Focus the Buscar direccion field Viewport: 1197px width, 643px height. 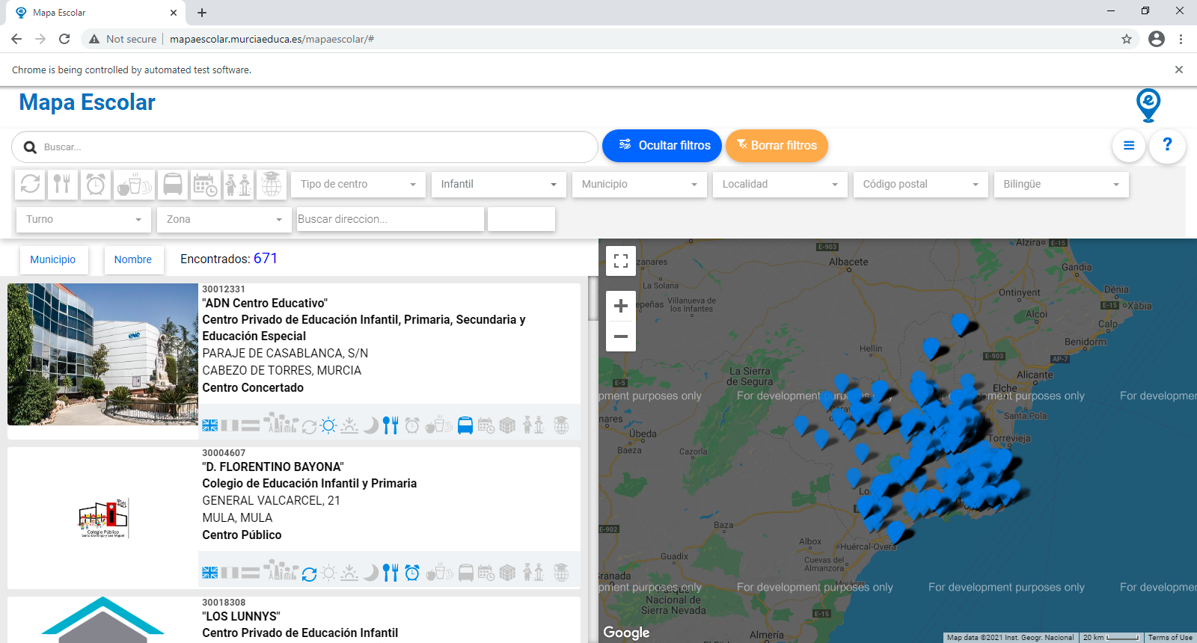click(391, 219)
